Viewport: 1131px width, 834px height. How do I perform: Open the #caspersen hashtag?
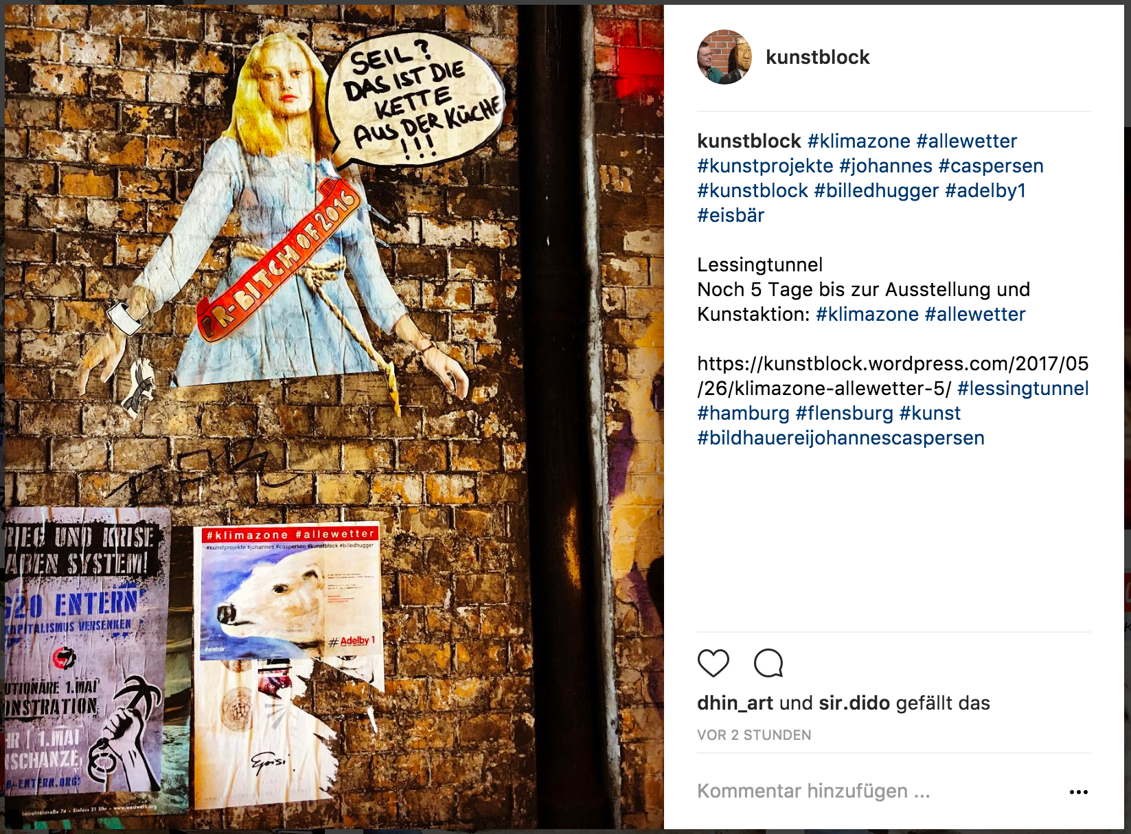coord(991,166)
